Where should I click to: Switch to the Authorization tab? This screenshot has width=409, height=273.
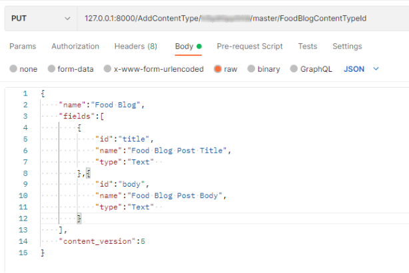75,46
